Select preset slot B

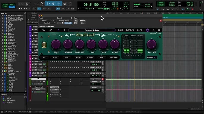pyautogui.click(x=65, y=30)
